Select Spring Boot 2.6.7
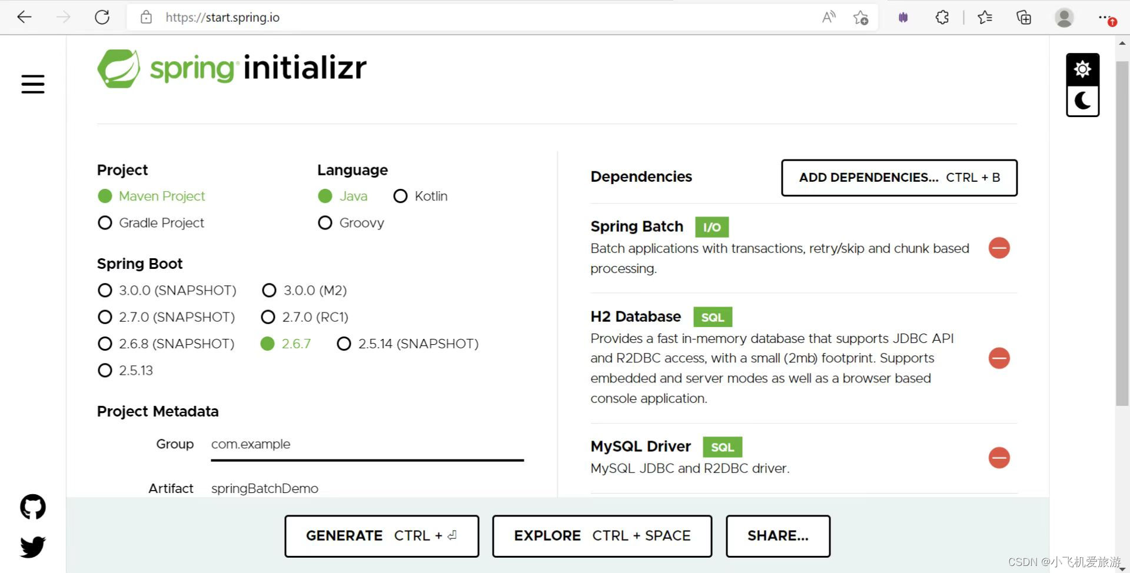Image resolution: width=1130 pixels, height=573 pixels. (x=285, y=344)
